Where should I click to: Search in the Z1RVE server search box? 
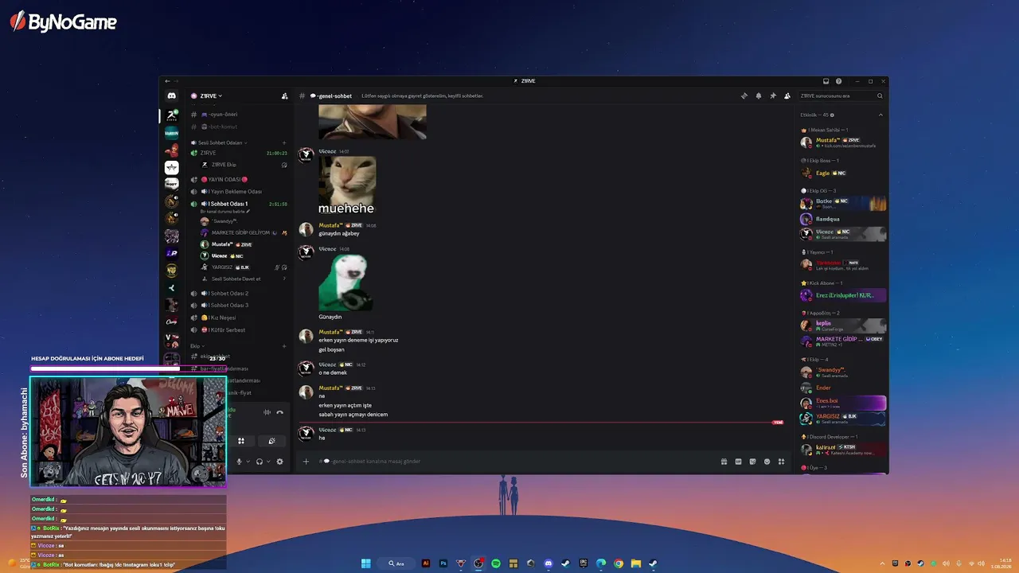841,95
